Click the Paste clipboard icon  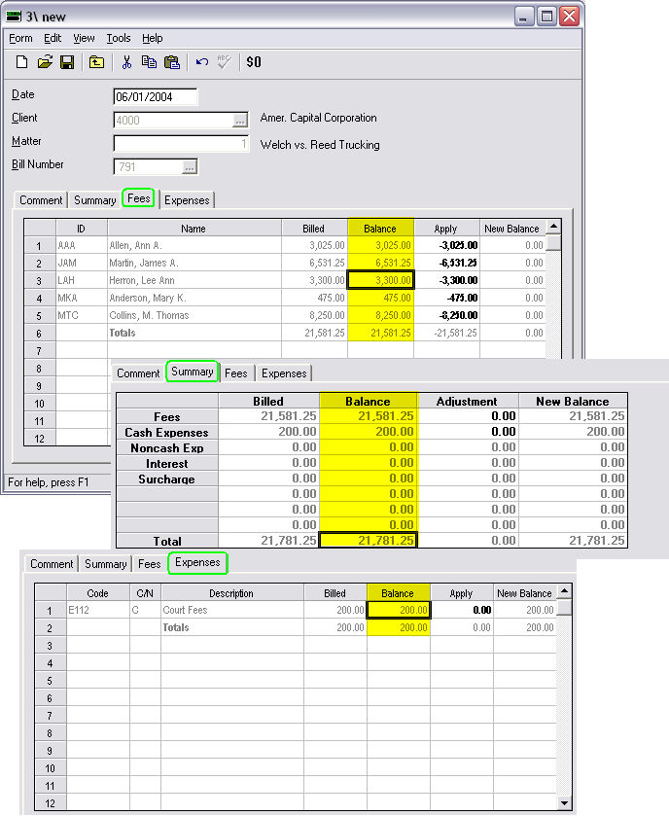tap(172, 62)
